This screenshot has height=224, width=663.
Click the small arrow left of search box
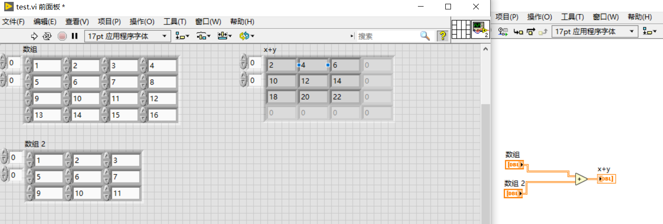click(352, 36)
